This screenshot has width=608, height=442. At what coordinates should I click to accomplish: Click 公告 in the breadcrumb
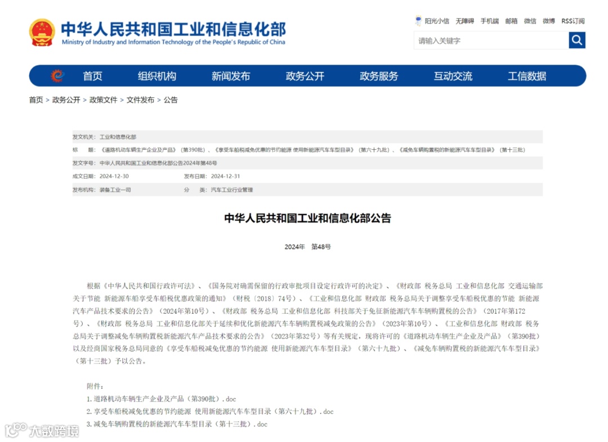[171, 100]
